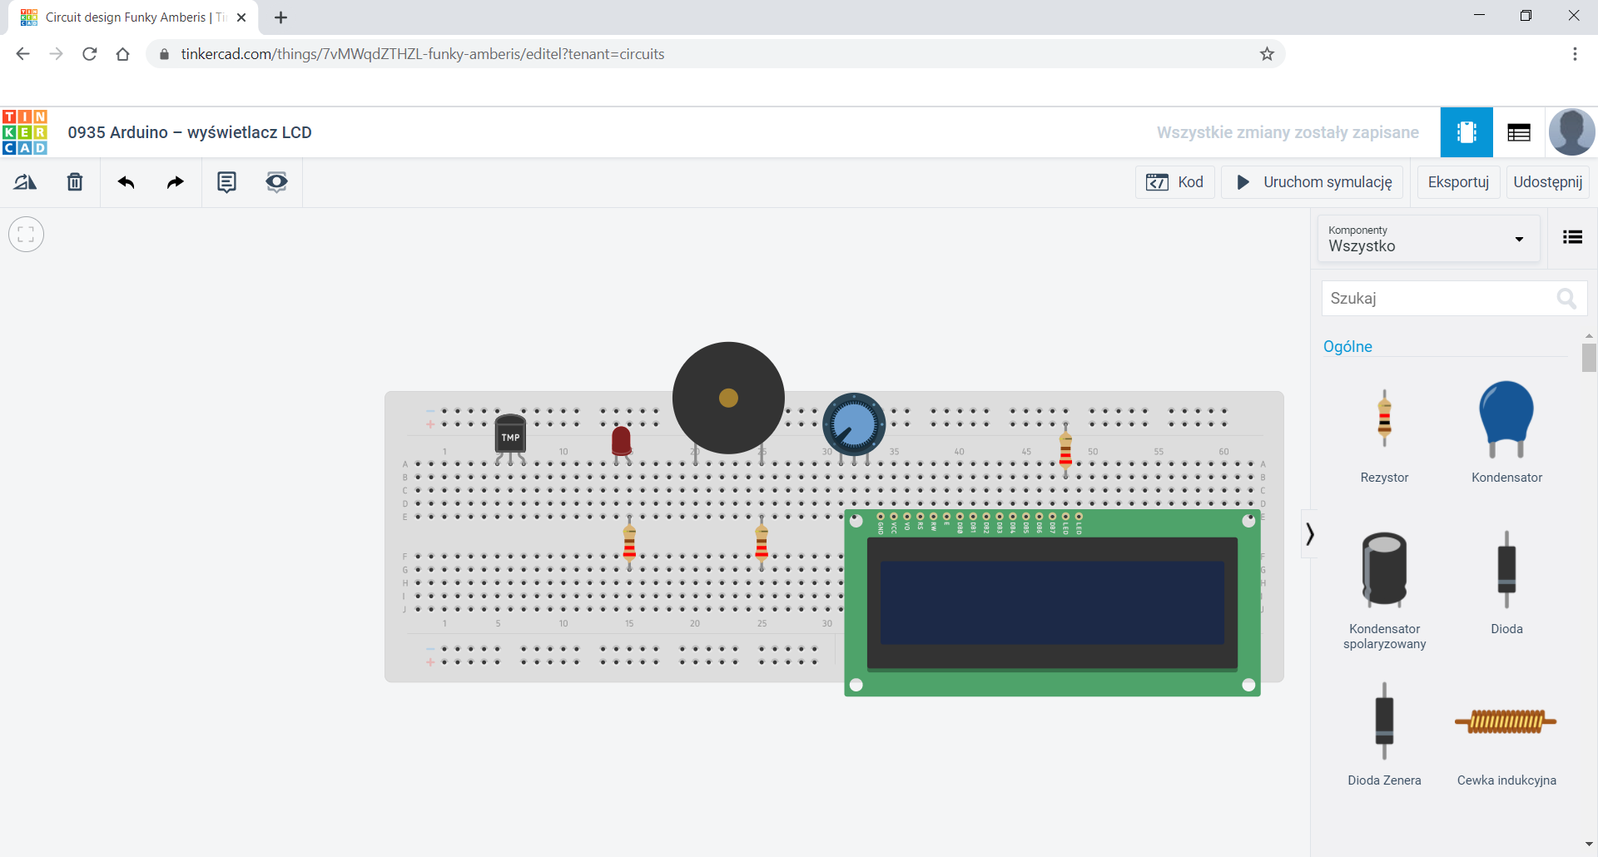
Task: Toggle the circuit chip view mode
Action: coord(1466,131)
